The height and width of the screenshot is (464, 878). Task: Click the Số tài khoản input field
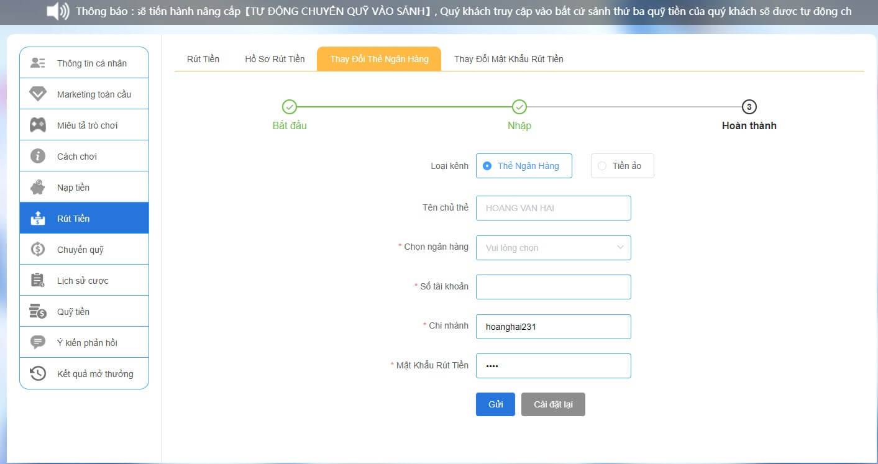[x=553, y=287]
